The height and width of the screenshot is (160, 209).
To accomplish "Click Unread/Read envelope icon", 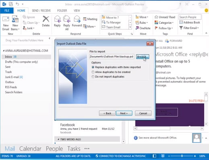I will pyautogui.click(x=156, y=17).
